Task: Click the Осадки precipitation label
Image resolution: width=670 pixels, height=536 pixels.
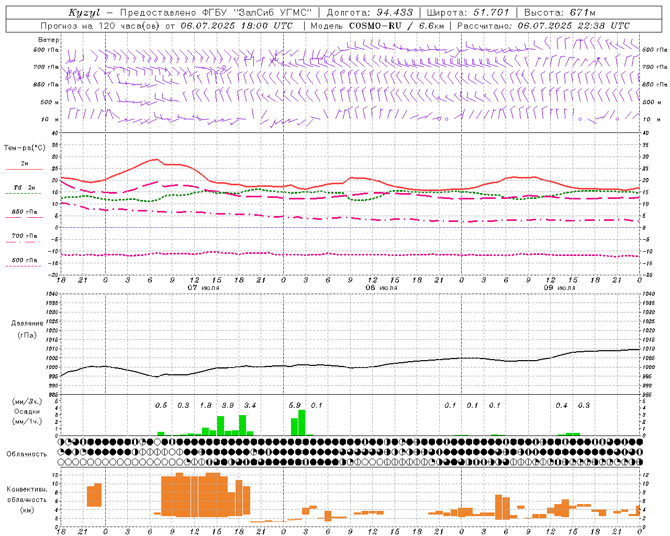Action: click(x=27, y=411)
